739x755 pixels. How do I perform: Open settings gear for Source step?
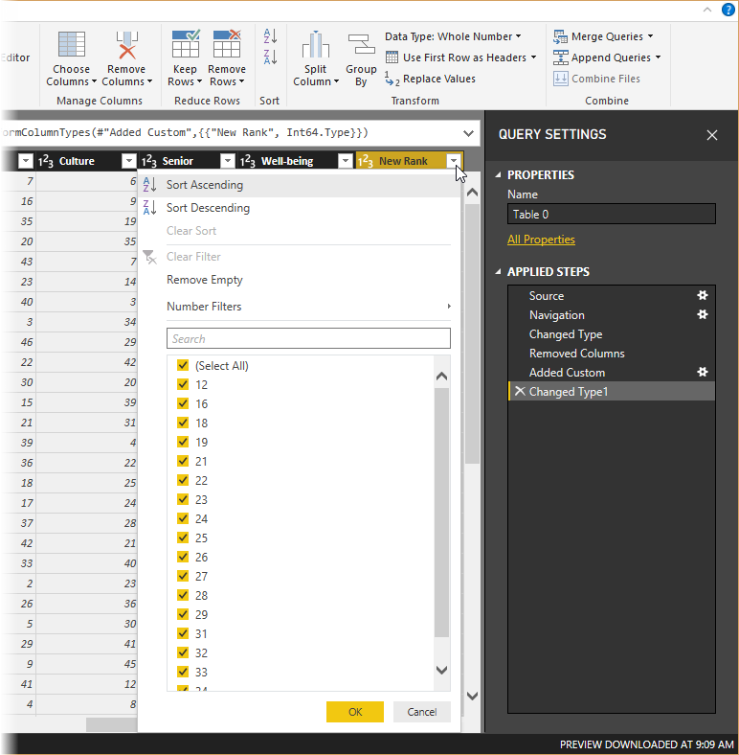point(703,296)
